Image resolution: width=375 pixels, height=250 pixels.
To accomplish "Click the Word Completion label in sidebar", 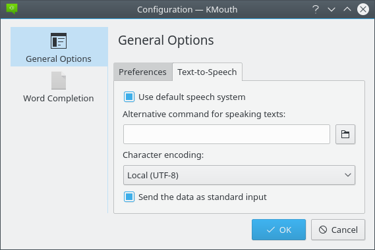I will [x=59, y=99].
